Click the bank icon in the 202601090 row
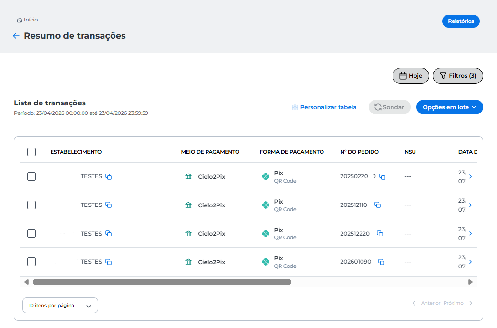 click(188, 262)
